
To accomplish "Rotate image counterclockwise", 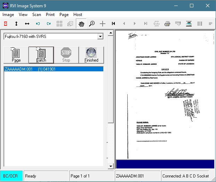I will pyautogui.click(x=38, y=24).
